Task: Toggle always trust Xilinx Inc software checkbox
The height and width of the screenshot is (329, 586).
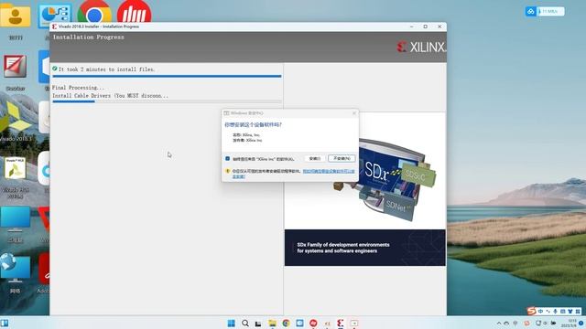Action: [x=228, y=158]
